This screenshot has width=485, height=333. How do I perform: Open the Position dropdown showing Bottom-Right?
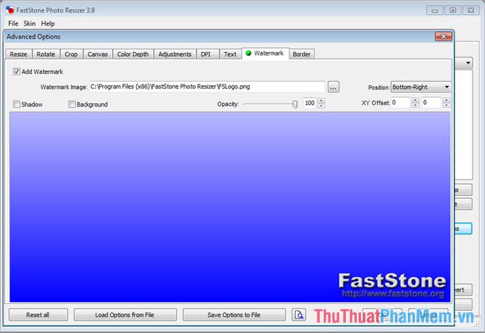[421, 87]
